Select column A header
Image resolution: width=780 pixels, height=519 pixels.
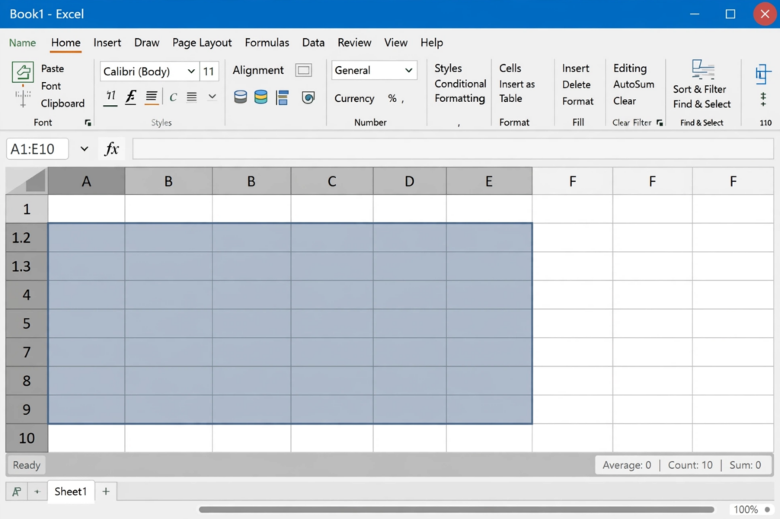86,181
